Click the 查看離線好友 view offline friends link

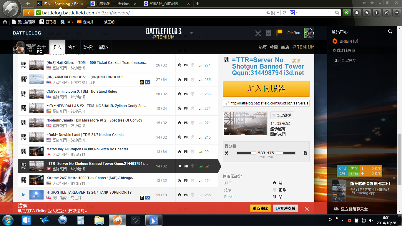click(x=345, y=50)
